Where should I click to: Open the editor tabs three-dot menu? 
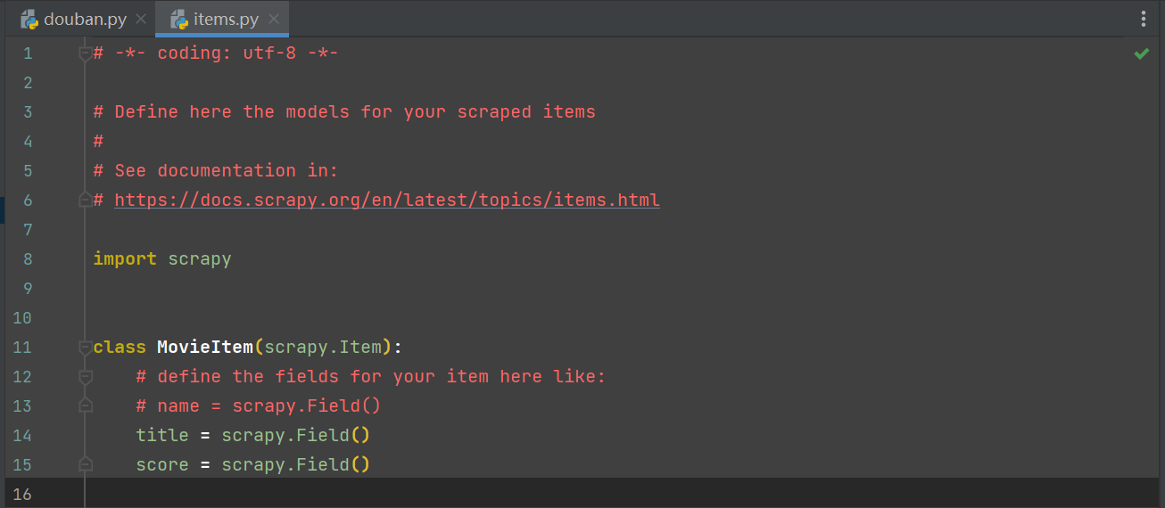point(1144,19)
